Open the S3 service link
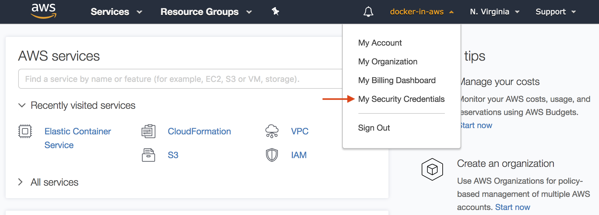Image resolution: width=599 pixels, height=215 pixels. tap(173, 155)
